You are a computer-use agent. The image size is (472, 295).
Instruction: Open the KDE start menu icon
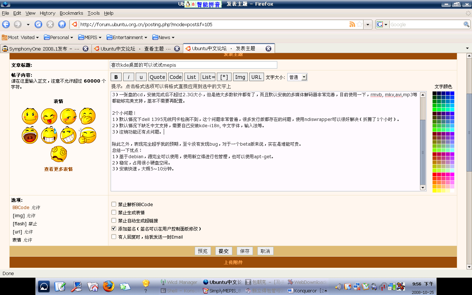44,287
